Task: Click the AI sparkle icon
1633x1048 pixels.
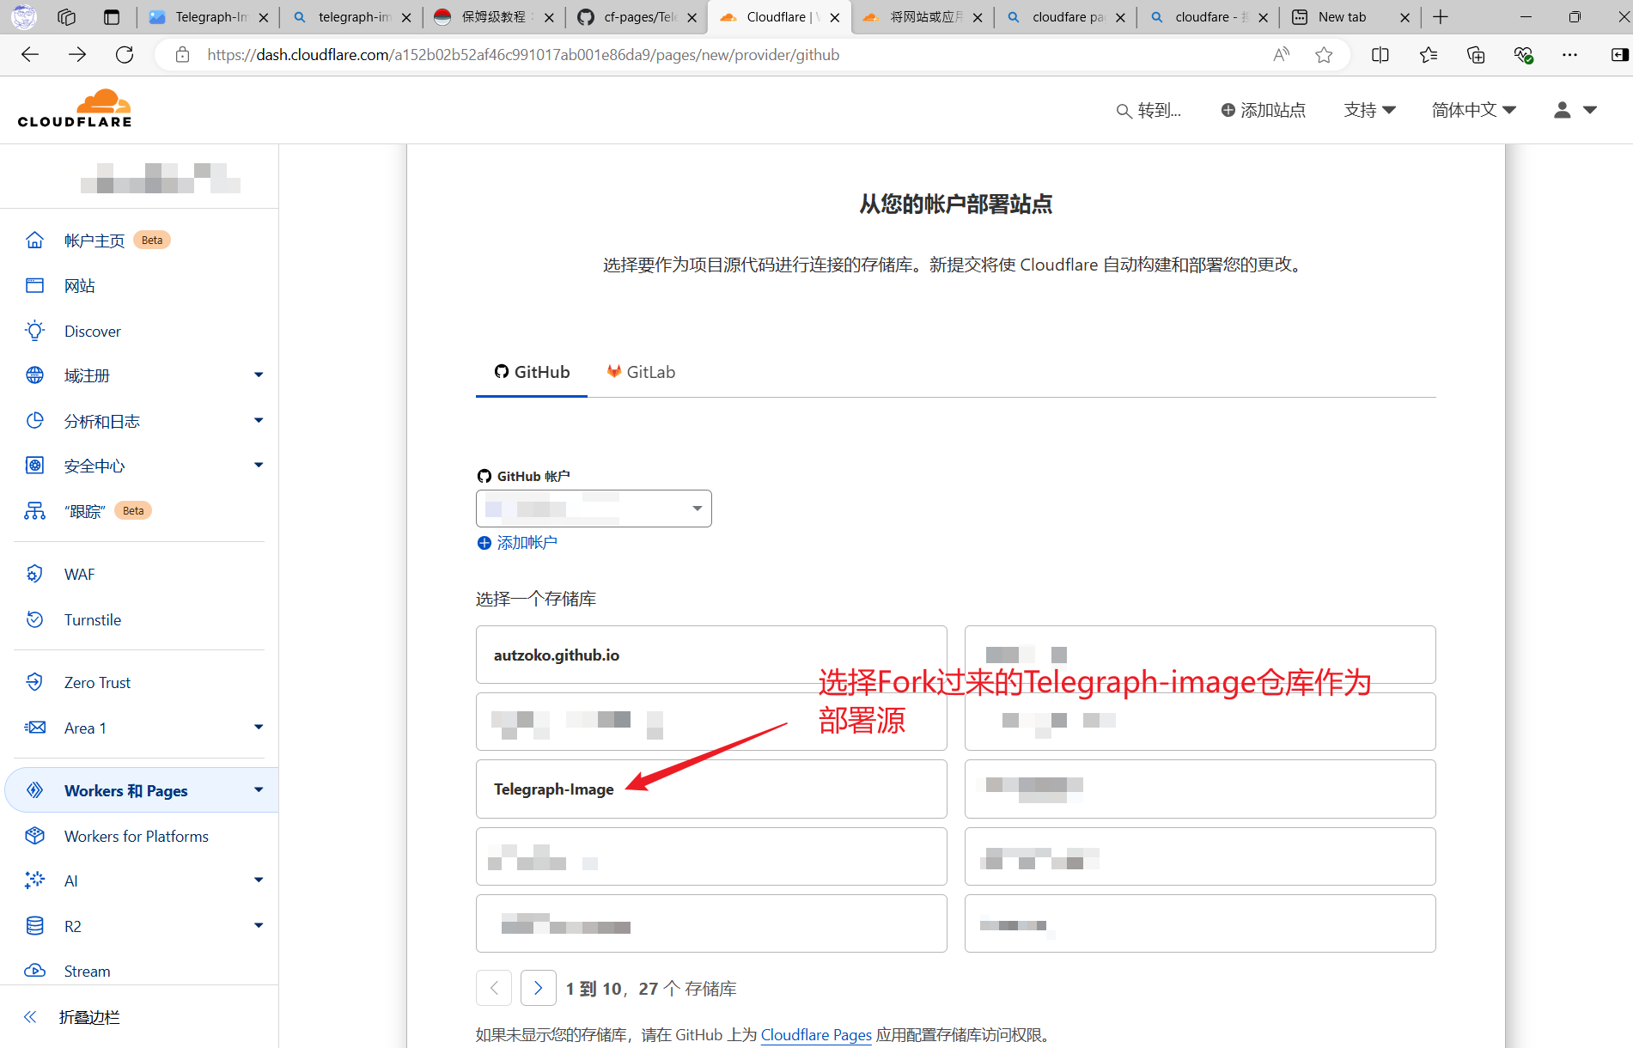Action: 34,880
